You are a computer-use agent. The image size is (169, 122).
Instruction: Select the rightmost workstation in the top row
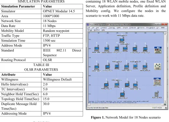click(145, 49)
